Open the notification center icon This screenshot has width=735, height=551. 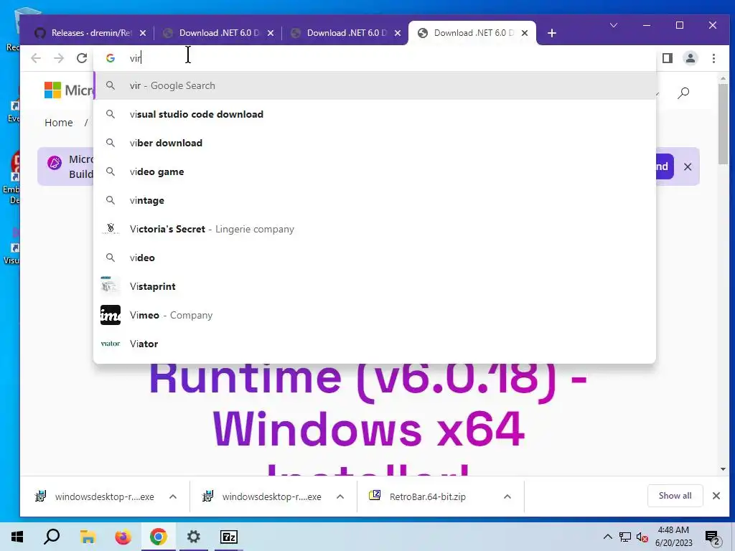pos(712,537)
